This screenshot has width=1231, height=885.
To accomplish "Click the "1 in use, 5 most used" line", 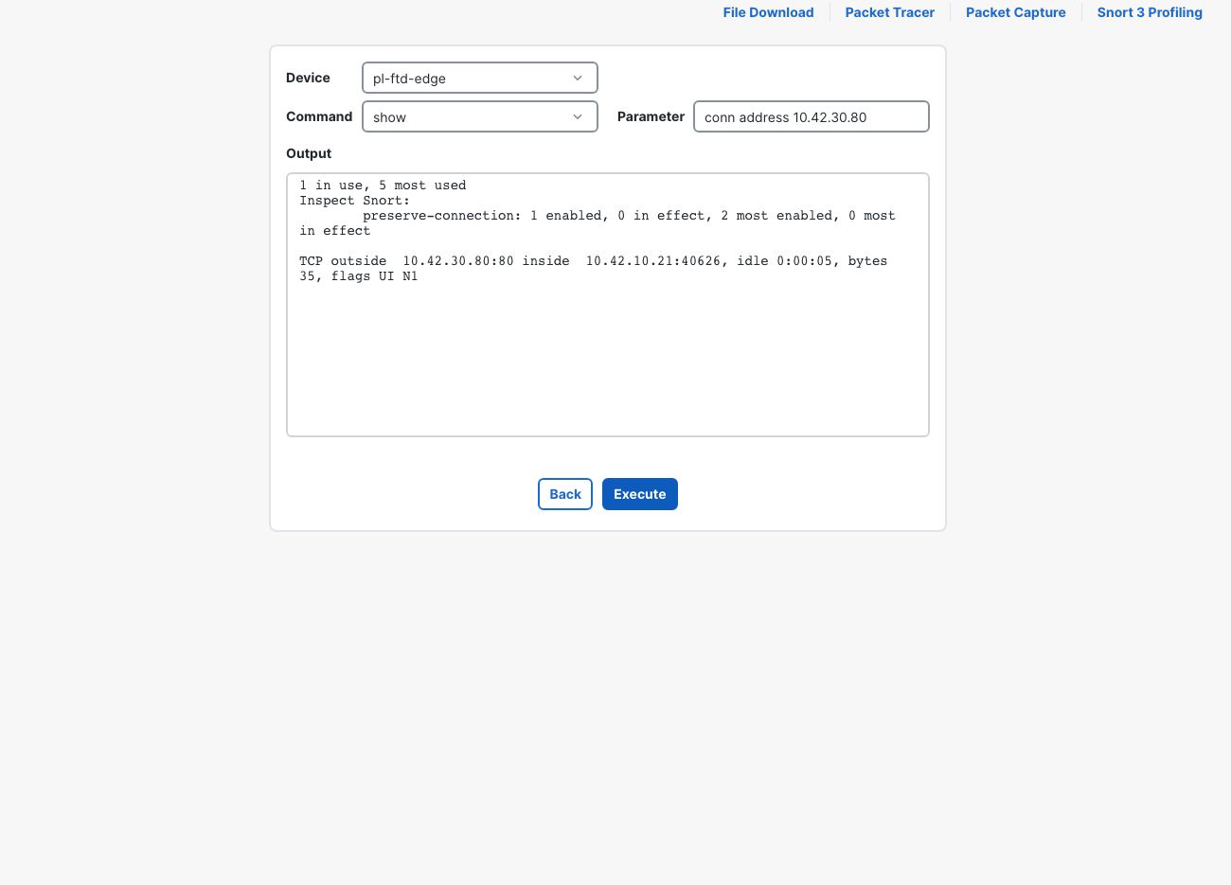I will point(383,186).
